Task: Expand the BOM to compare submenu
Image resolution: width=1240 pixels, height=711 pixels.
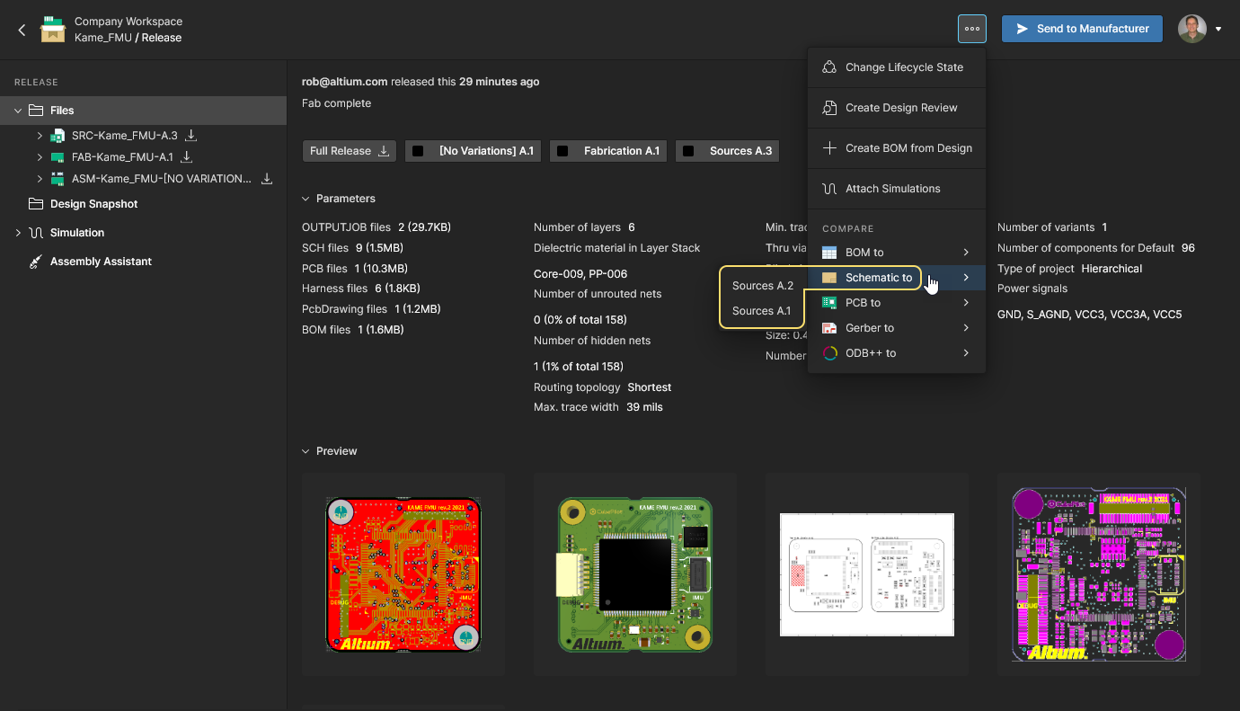Action: pyautogui.click(x=897, y=253)
